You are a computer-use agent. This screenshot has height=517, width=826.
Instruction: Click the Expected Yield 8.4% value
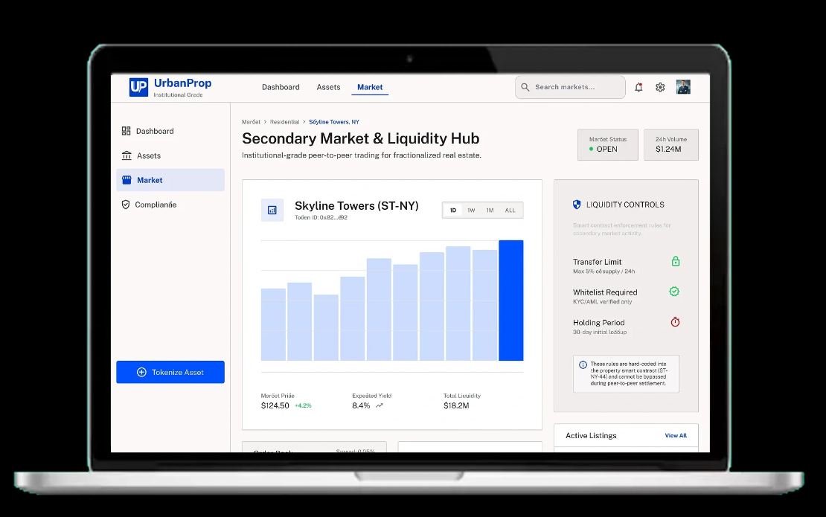[x=361, y=405]
